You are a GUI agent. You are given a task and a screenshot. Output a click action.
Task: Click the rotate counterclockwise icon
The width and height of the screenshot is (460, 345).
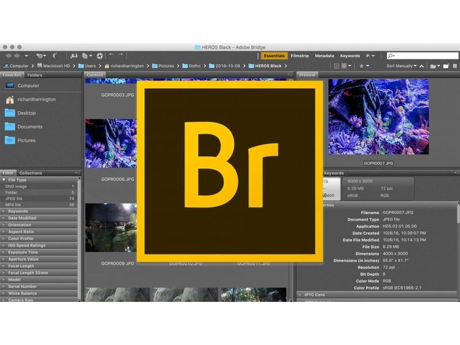click(112, 56)
